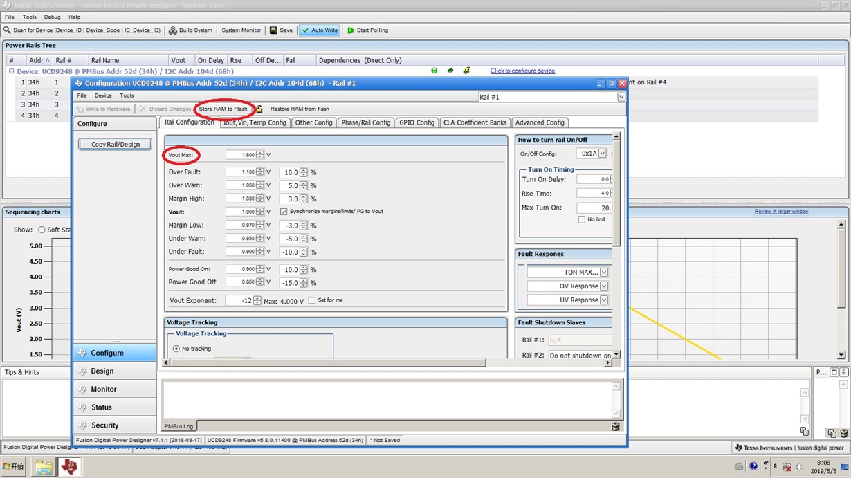Click the Configure sidebar icon

pos(82,353)
